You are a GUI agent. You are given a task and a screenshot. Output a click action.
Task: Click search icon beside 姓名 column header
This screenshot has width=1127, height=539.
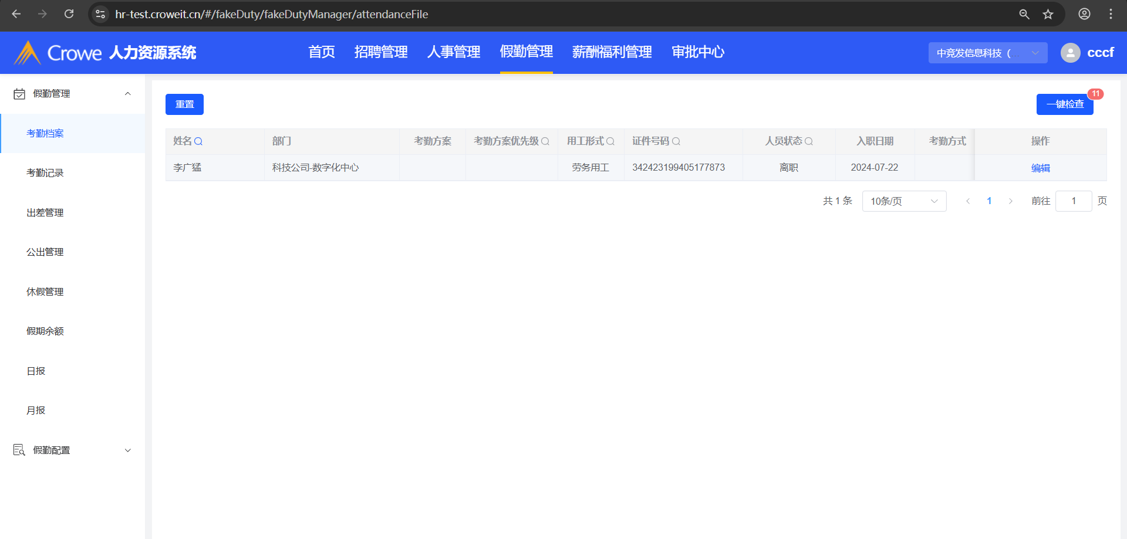click(198, 141)
